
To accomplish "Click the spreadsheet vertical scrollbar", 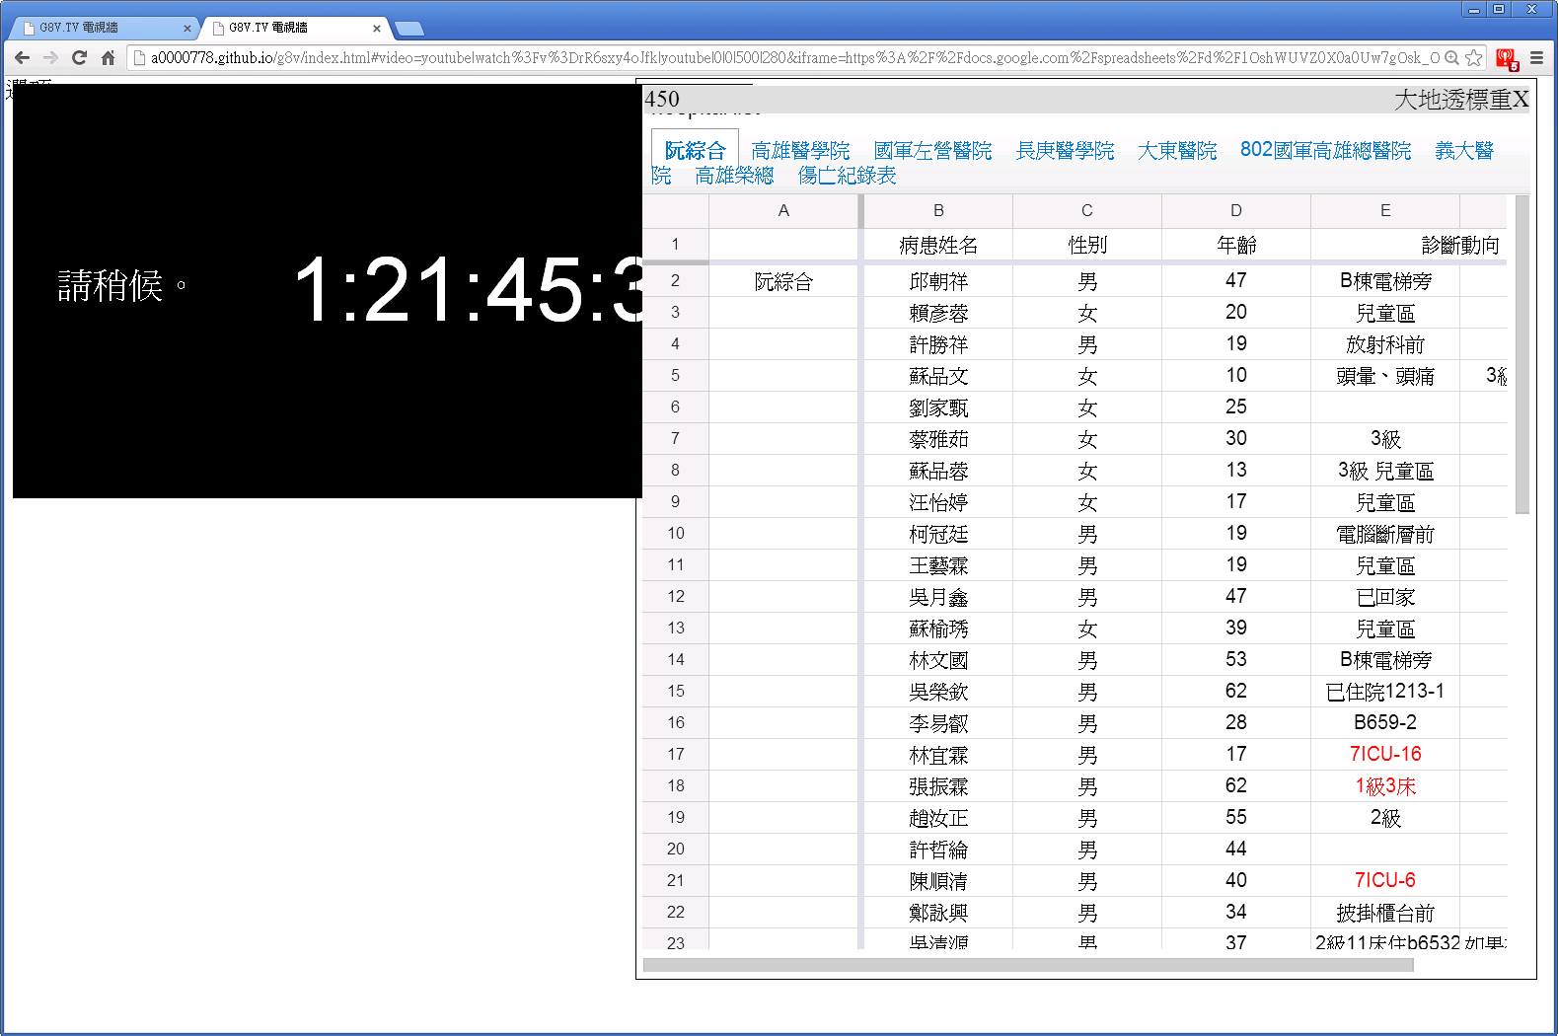I will (x=1521, y=355).
